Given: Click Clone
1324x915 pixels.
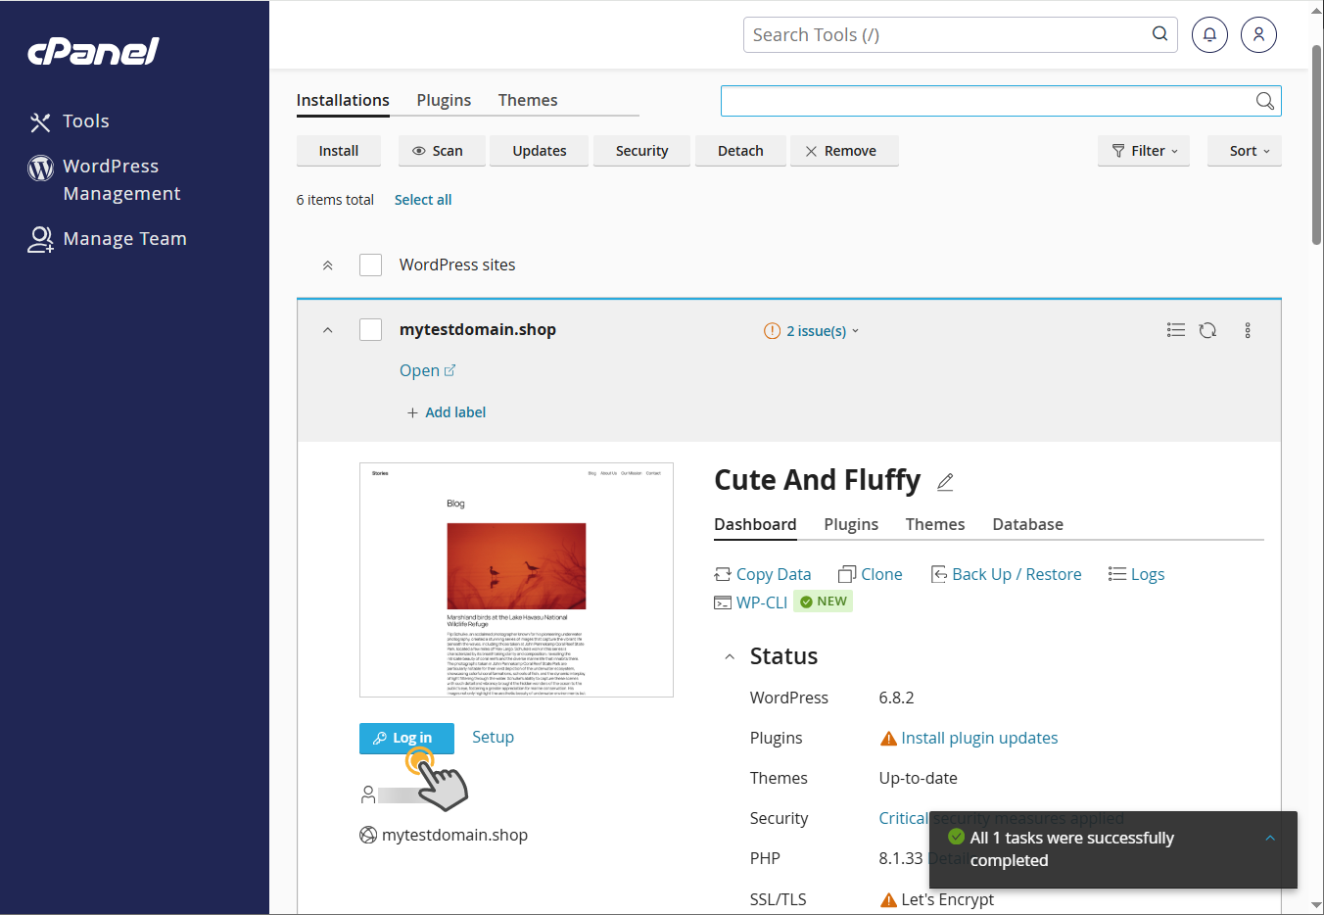Looking at the screenshot, I should tap(871, 574).
